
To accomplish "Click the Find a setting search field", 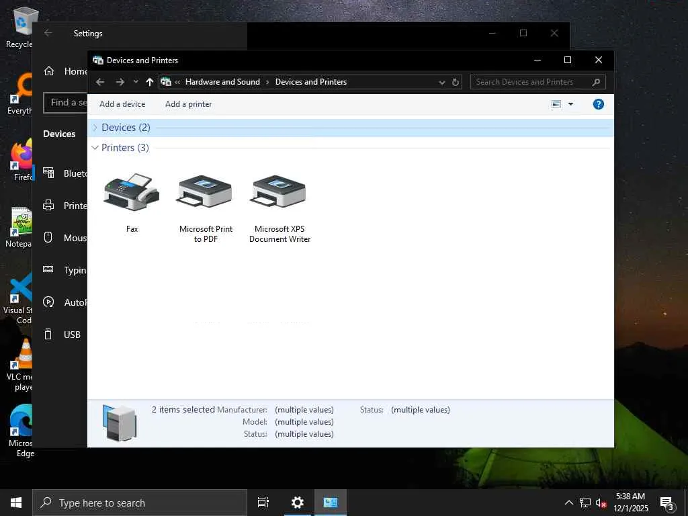I will pyautogui.click(x=65, y=103).
